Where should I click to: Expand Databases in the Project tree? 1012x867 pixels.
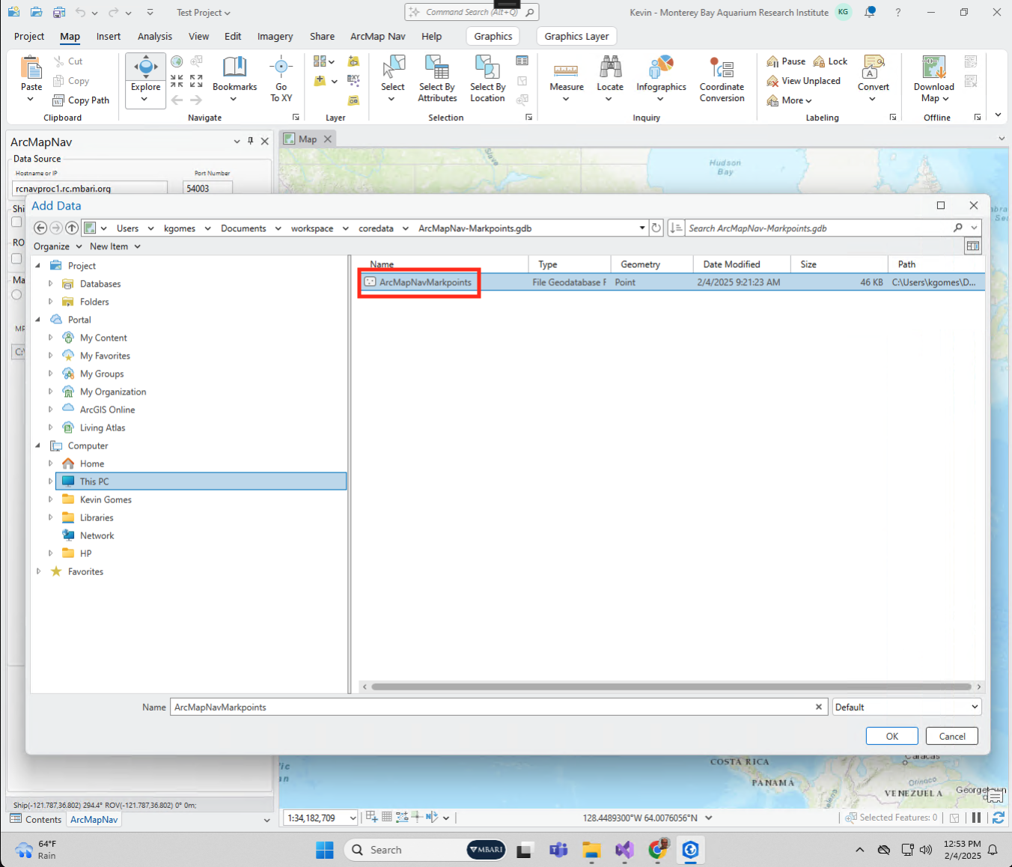pos(49,284)
